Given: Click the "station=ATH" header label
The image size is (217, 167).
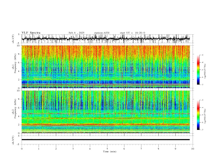Looking at the screenshot, I should 102,33.
